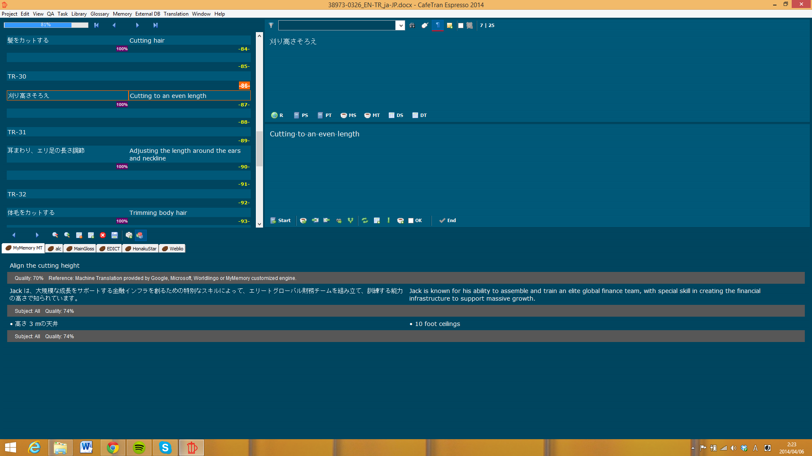Screen dimensions: 812x456
Task: Click the green refresh arrows icon
Action: (x=365, y=220)
